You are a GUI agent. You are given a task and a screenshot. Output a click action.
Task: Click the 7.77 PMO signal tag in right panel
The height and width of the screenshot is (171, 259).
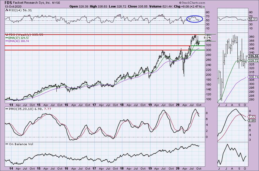pos(252,117)
